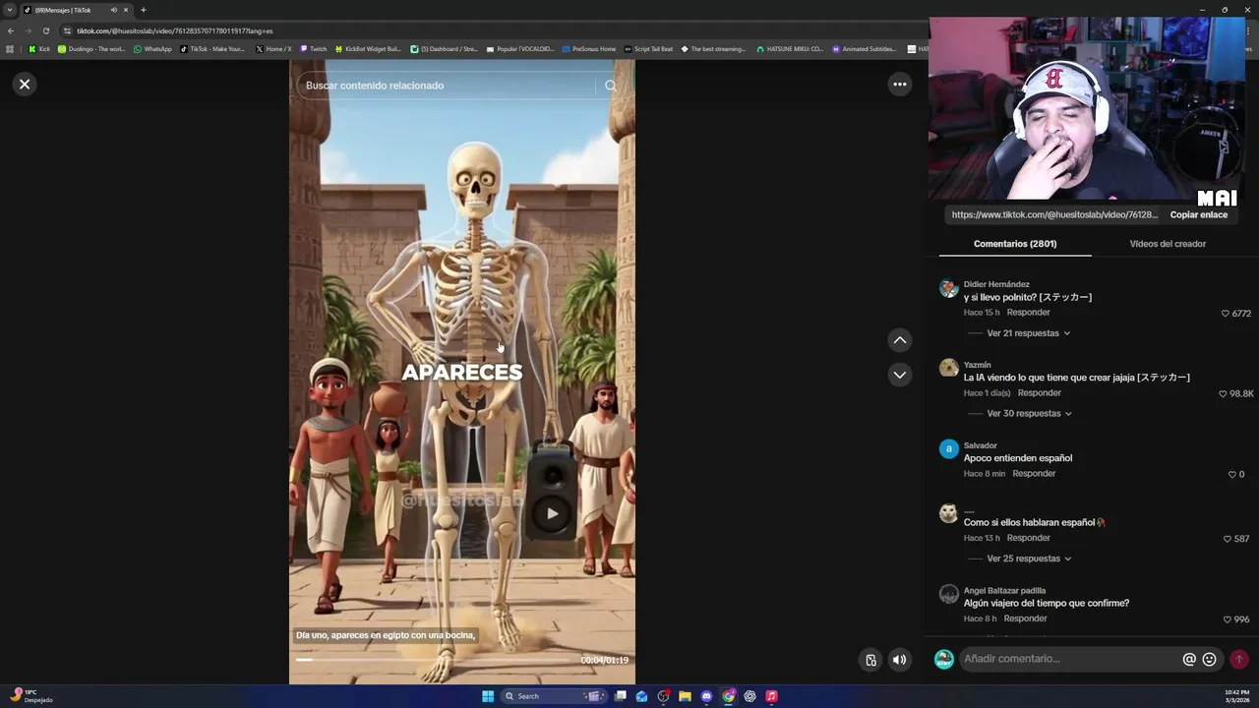Open the 'Home / X' bookmark
Screen dimensions: 1259x708
coord(273,49)
